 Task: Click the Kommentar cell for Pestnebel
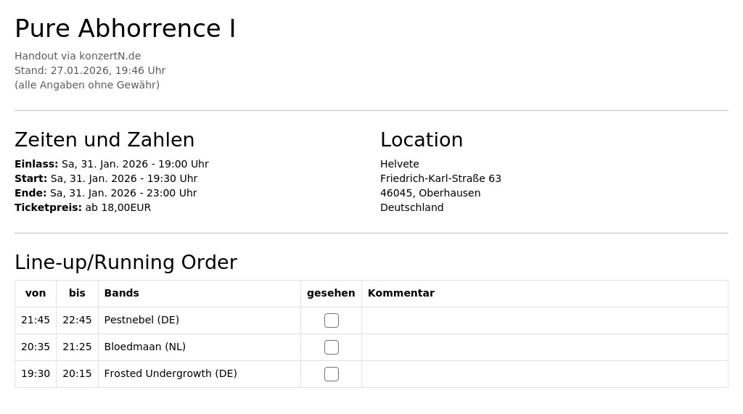544,320
